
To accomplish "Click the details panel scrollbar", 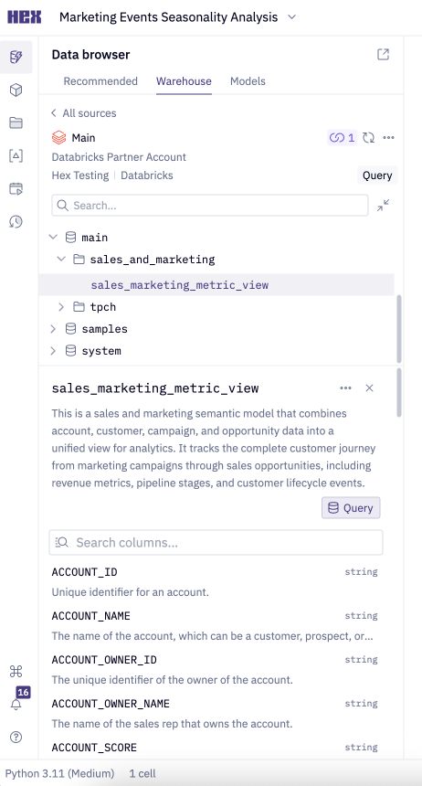I will 399,392.
